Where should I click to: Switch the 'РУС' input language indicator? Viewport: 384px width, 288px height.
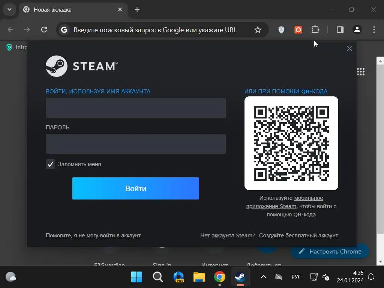(296, 277)
